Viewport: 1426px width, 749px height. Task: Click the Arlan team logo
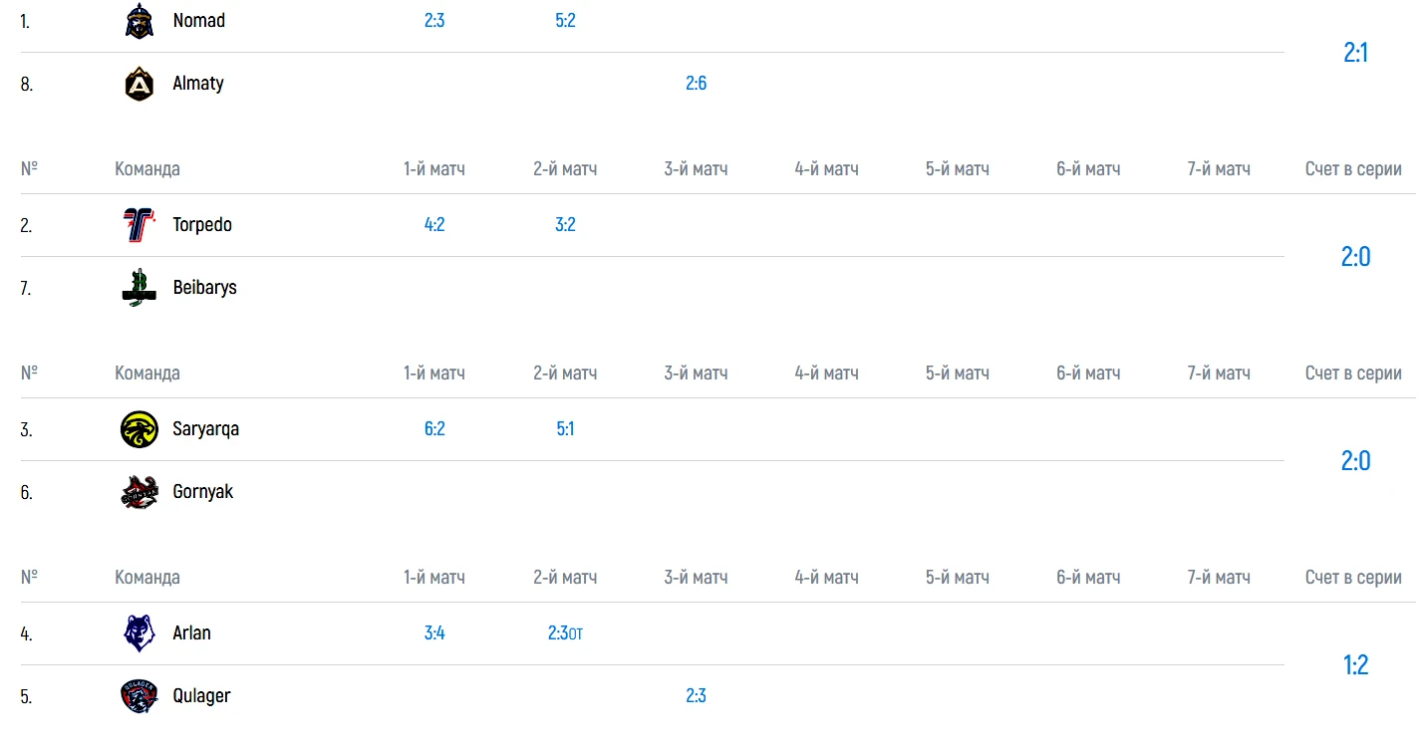pos(140,633)
